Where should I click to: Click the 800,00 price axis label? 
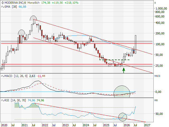160,12
